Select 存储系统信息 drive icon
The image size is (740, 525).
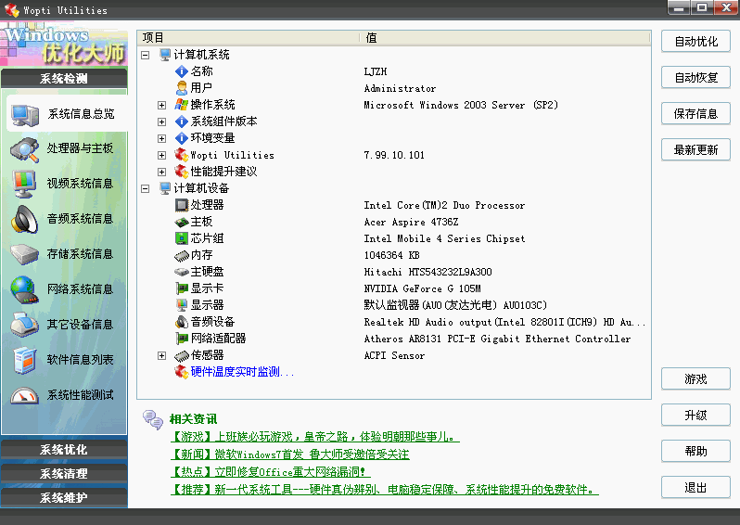point(24,254)
